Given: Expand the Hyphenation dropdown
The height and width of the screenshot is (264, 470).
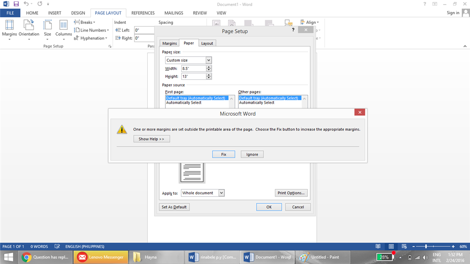Looking at the screenshot, I should [x=90, y=38].
